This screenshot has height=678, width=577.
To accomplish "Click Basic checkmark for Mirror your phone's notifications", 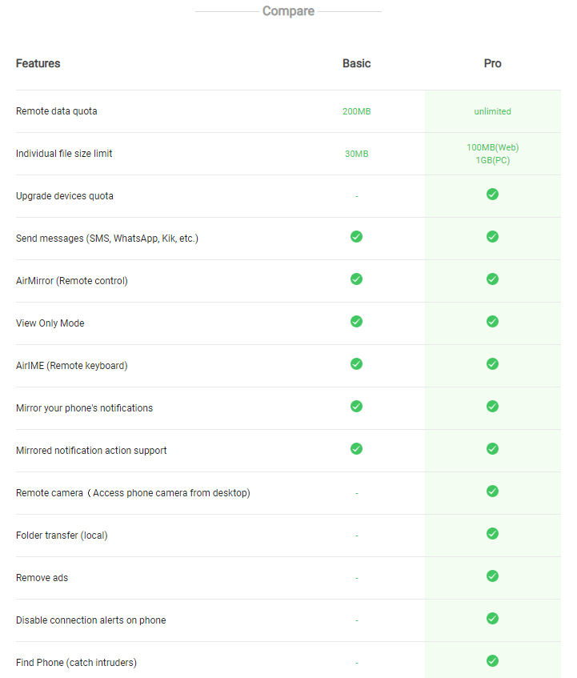I will click(x=357, y=406).
